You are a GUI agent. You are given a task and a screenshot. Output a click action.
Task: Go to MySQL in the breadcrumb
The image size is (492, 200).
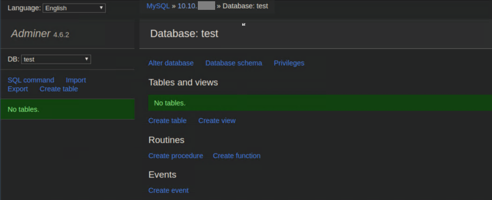click(x=158, y=6)
